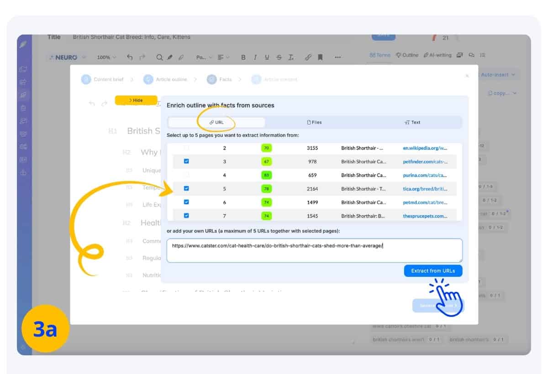Check the box for row 2 en.wikipedia.org
The image size is (548, 374).
click(186, 148)
